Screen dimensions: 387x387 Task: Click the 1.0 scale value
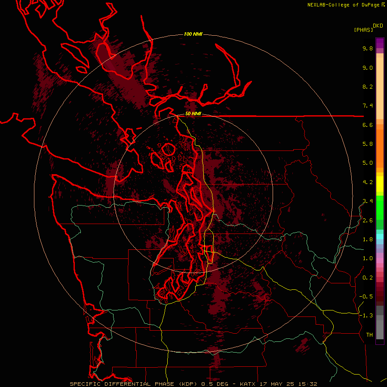point(368,258)
